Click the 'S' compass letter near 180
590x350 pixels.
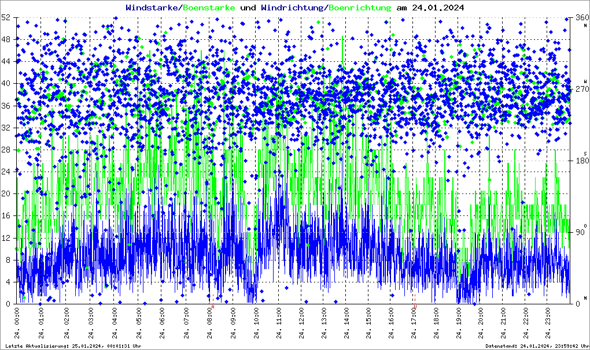(x=585, y=153)
